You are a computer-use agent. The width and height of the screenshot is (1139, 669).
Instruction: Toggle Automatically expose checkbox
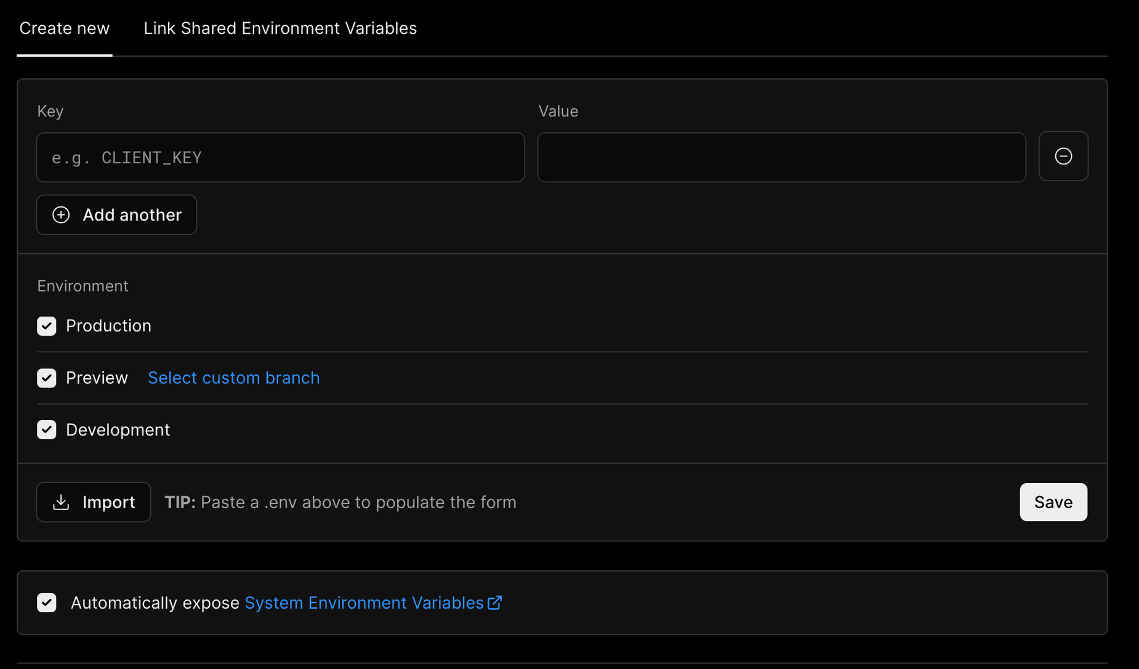point(47,603)
